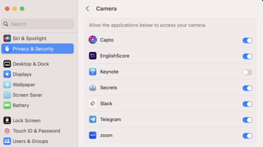This screenshot has width=263, height=147.
Task: Open Screen Saver settings
Action: [37, 95]
